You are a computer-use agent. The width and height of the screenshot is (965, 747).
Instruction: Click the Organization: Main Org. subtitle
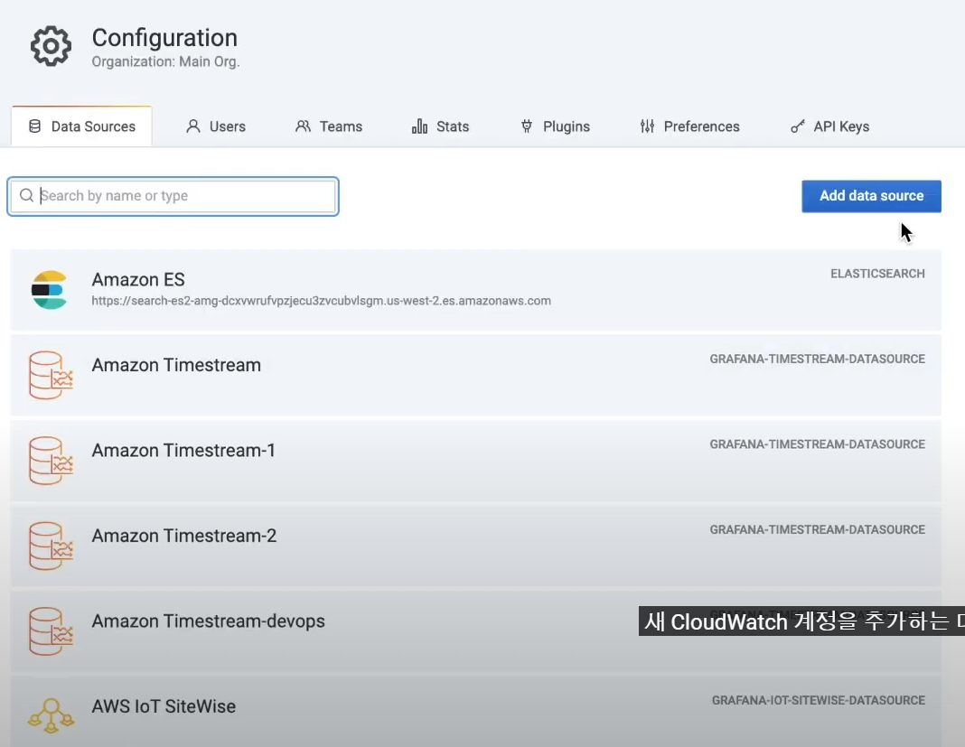click(165, 62)
